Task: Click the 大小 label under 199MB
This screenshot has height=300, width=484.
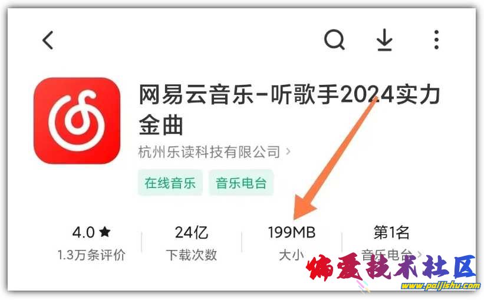Action: (x=292, y=255)
